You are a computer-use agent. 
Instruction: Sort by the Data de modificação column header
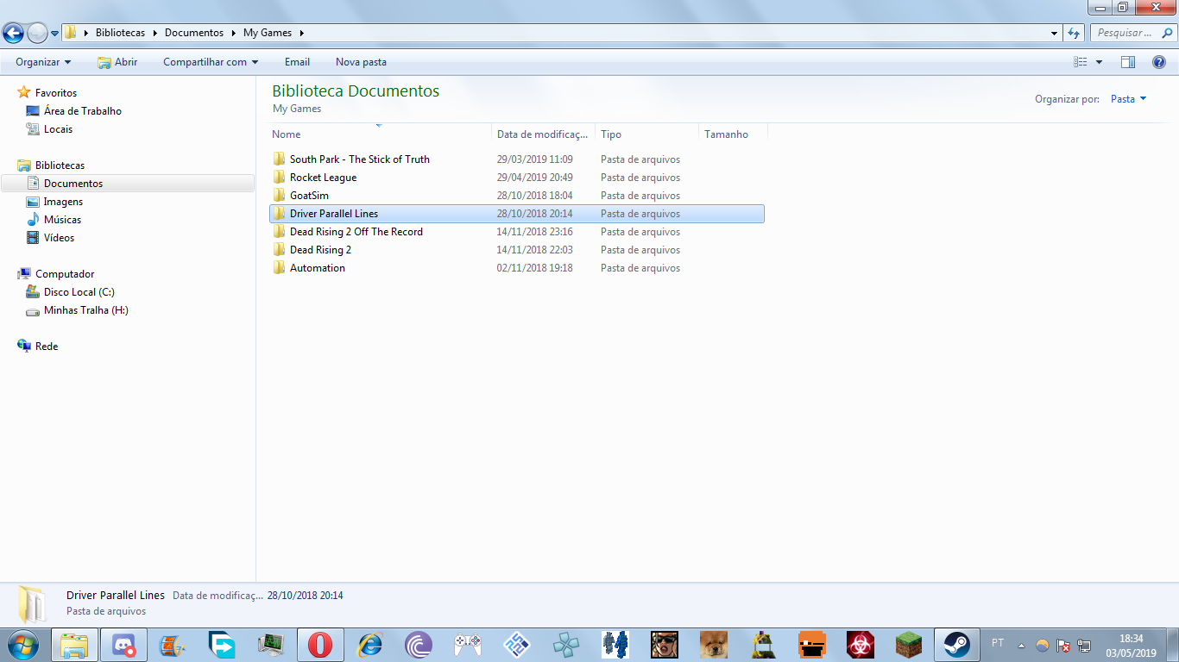[544, 134]
